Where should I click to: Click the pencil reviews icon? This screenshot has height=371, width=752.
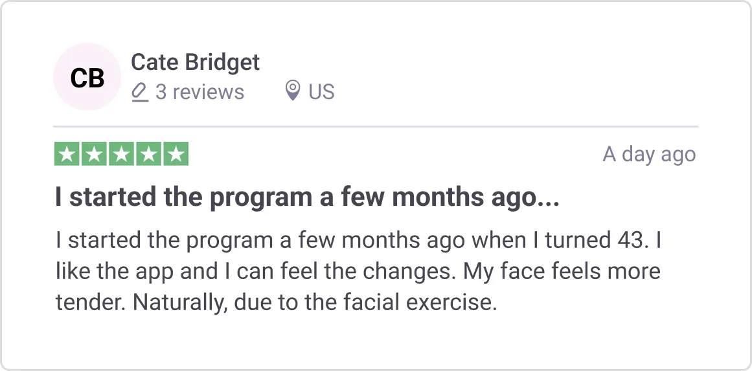point(139,92)
